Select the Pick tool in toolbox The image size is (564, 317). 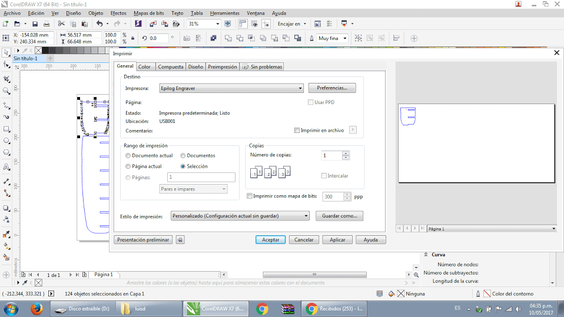[6, 53]
